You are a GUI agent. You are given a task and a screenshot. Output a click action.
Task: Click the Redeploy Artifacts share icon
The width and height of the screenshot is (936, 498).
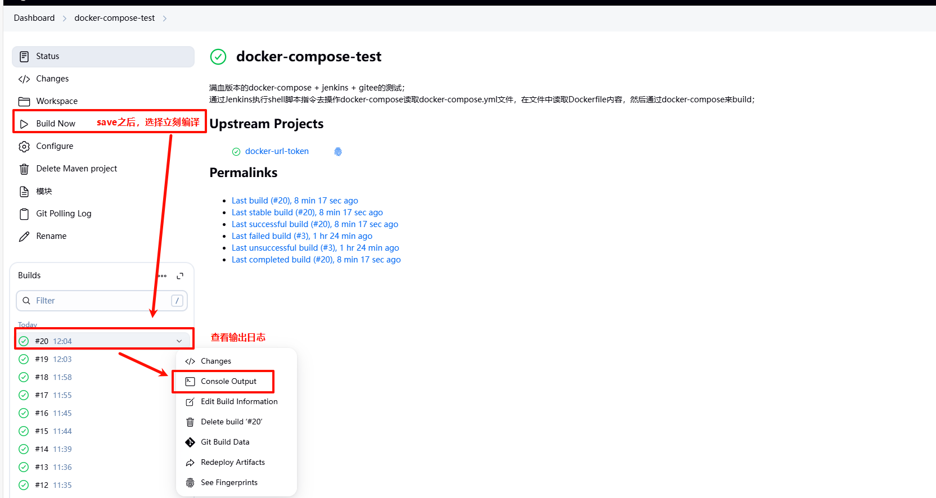click(x=190, y=463)
